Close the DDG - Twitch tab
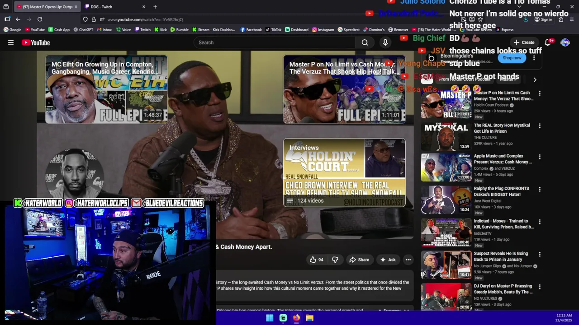 click(144, 7)
